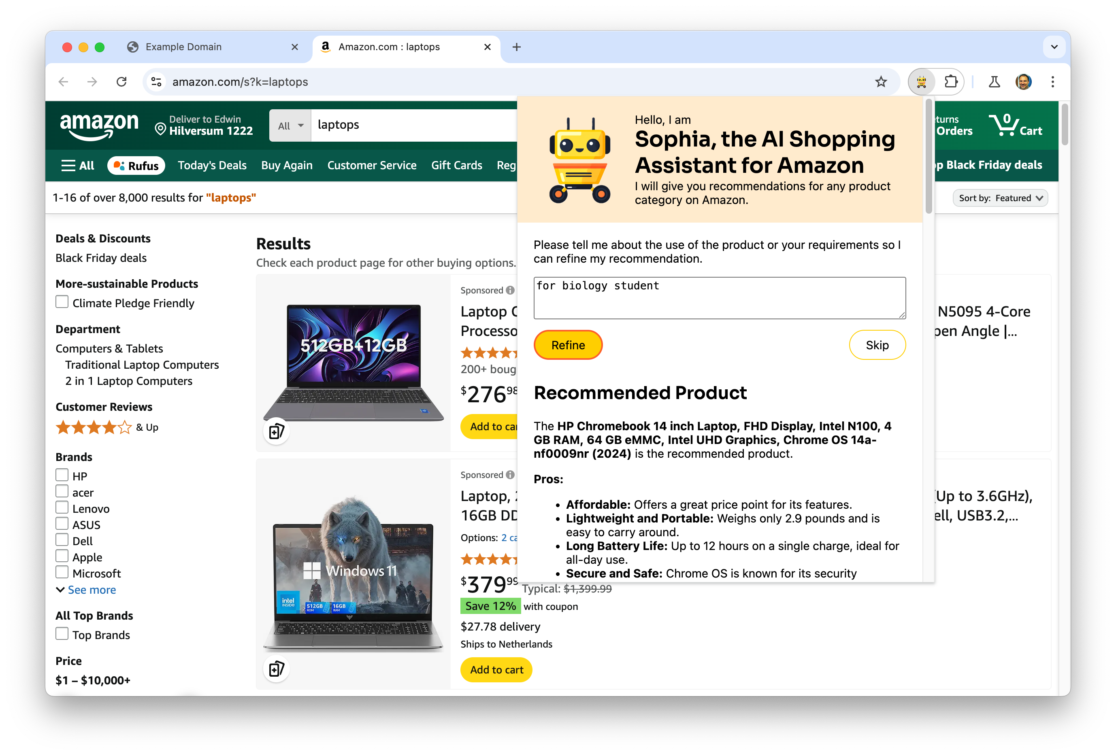This screenshot has width=1116, height=756.
Task: Open the Chrome extensions puzzle icon
Action: 950,82
